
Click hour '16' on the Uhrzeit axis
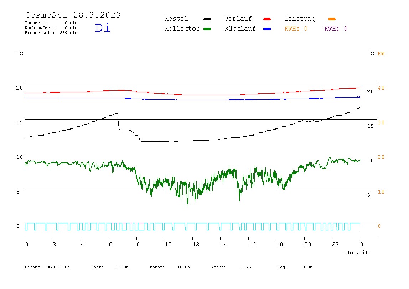point(252,244)
